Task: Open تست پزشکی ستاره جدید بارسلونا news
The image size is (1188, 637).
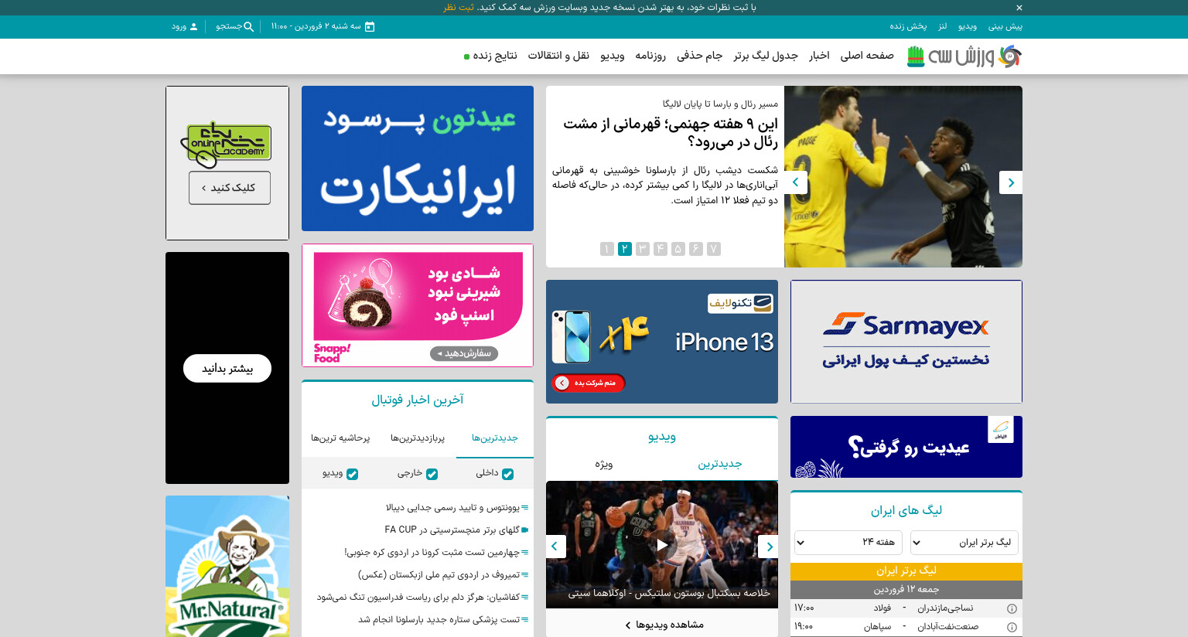Action: click(x=439, y=620)
